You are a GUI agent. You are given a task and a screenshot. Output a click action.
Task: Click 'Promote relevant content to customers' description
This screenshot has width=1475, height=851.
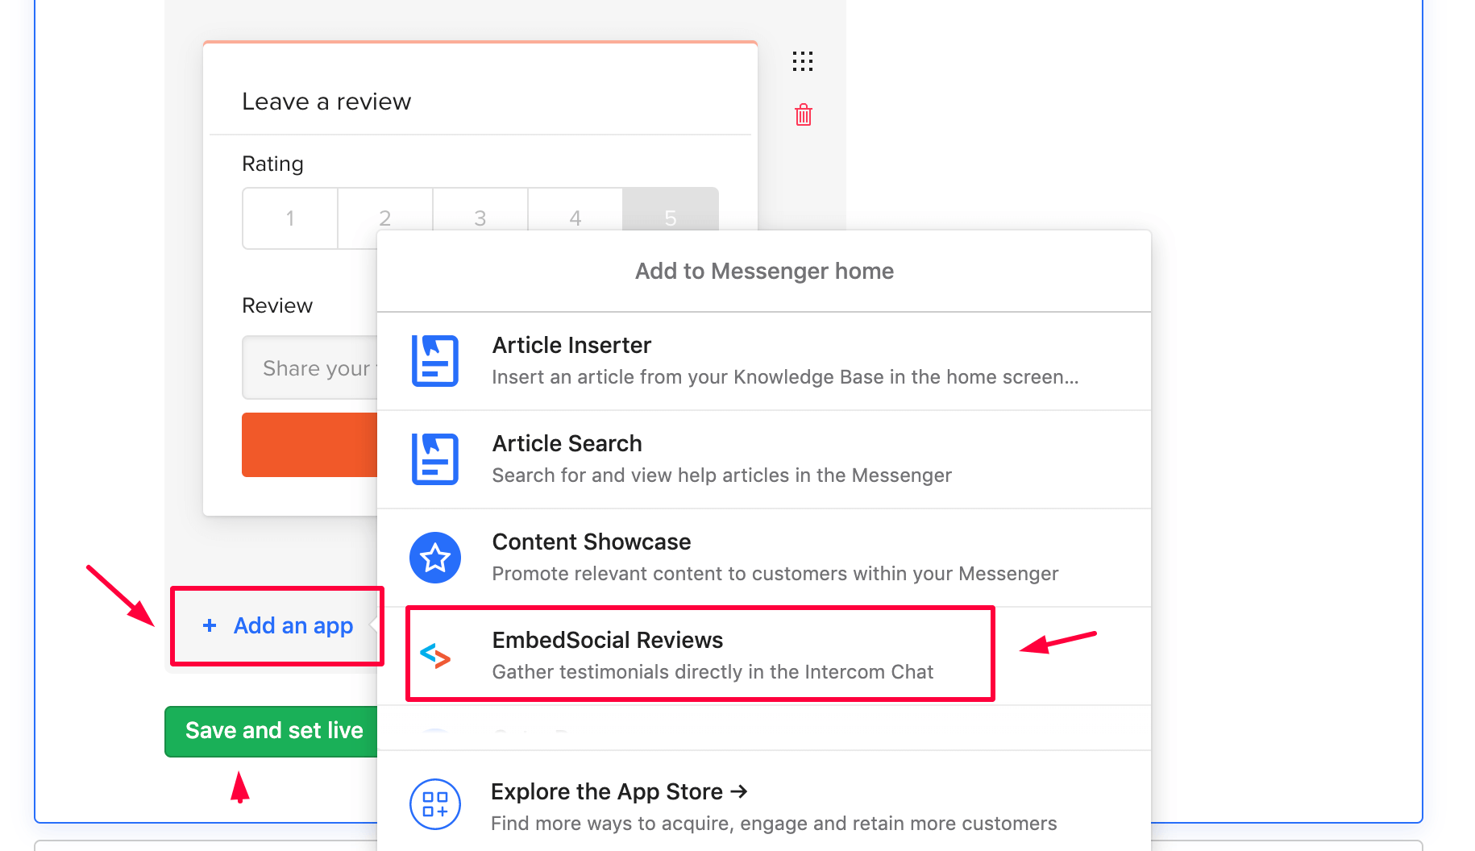click(x=775, y=574)
